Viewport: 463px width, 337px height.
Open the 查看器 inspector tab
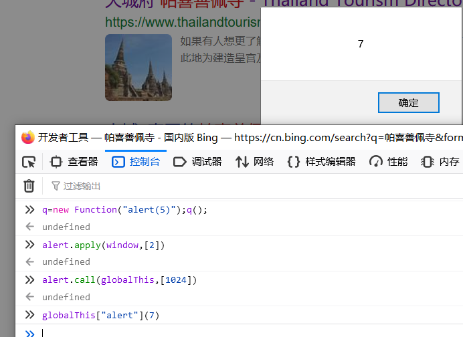pos(74,162)
